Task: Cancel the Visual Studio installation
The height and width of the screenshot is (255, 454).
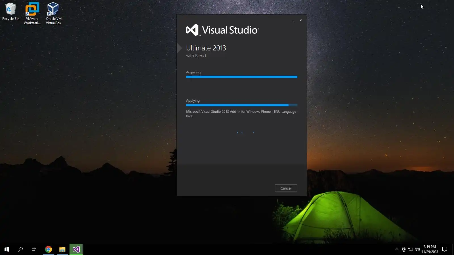Action: [x=286, y=188]
